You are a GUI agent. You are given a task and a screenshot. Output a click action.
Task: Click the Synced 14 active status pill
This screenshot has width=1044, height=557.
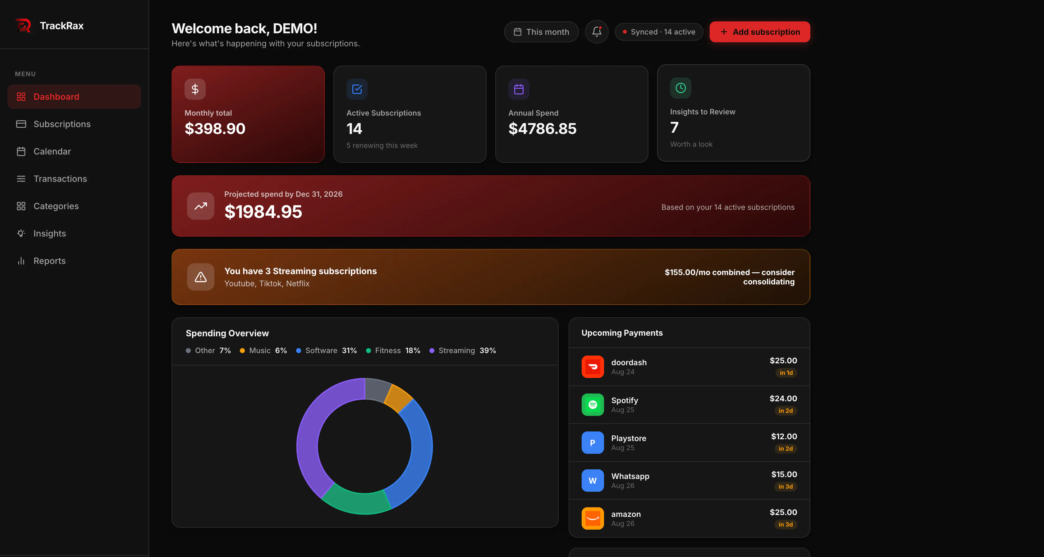659,32
